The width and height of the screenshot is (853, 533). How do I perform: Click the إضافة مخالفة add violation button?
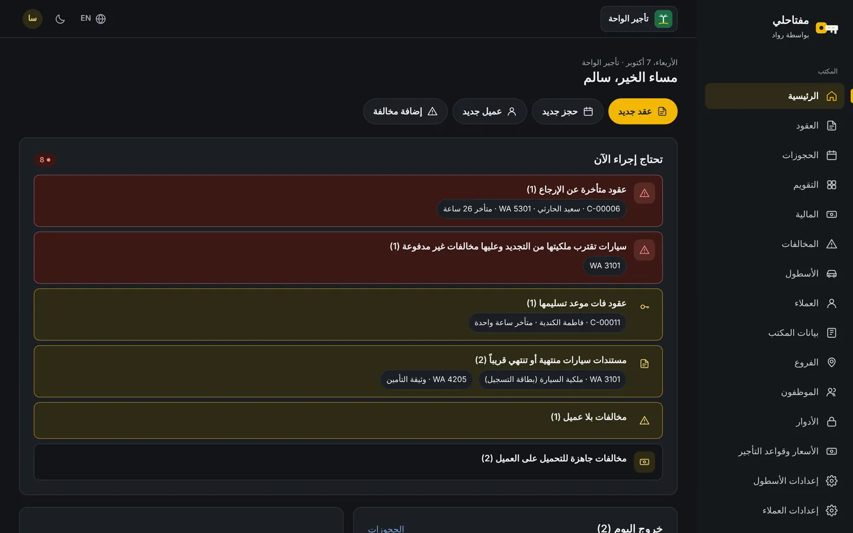[405, 111]
